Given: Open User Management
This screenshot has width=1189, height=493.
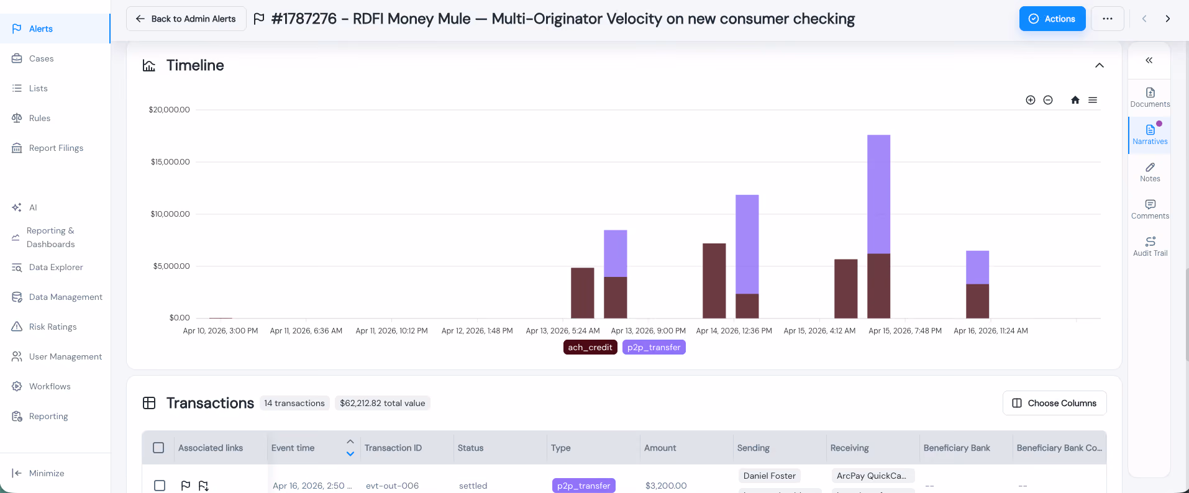Looking at the screenshot, I should coord(55,356).
